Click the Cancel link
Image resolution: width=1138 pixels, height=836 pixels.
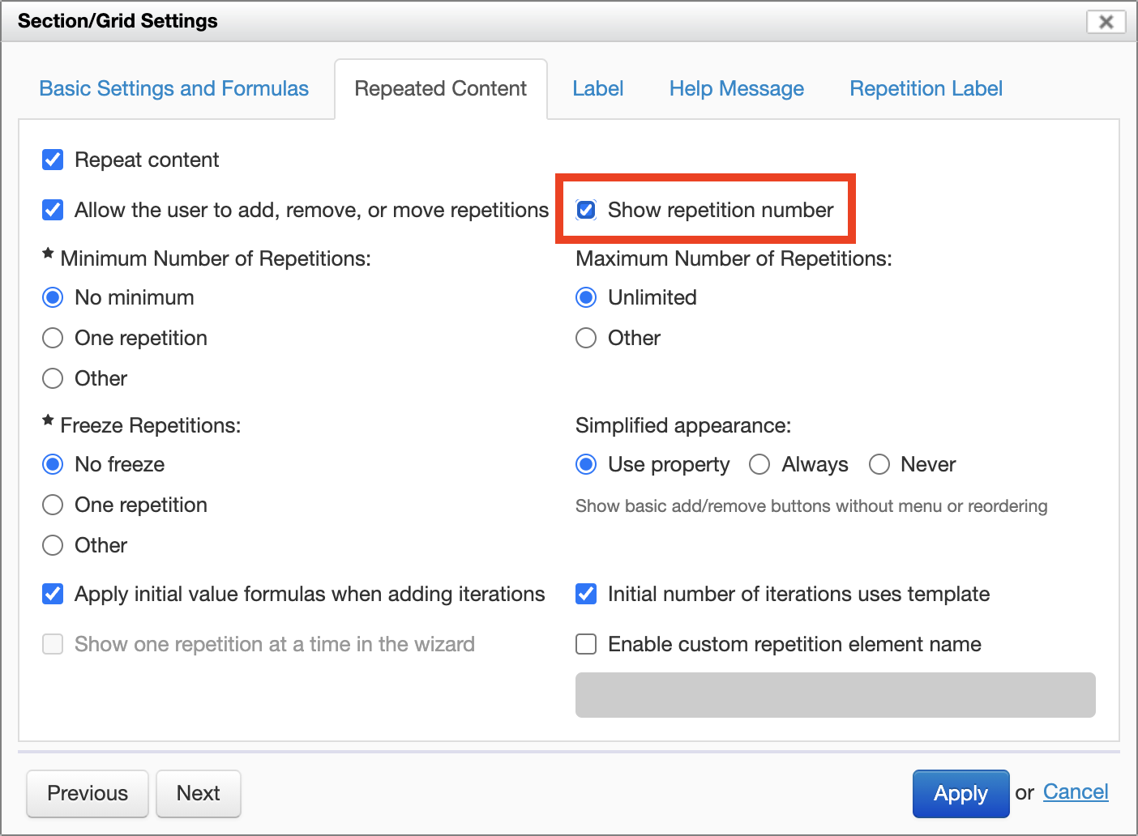[x=1076, y=791]
